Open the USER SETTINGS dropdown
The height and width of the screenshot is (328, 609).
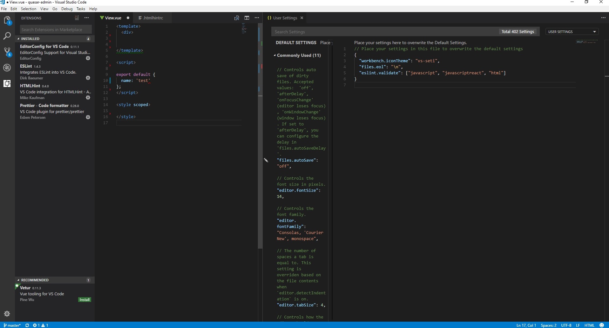[x=572, y=31]
